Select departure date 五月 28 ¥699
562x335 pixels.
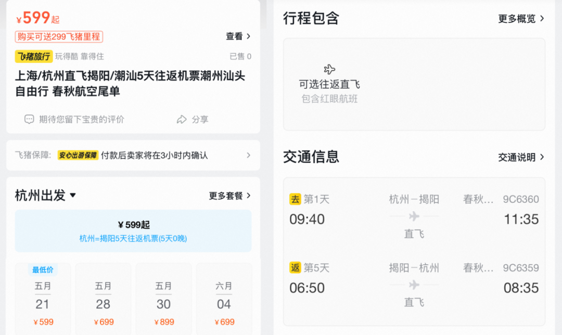click(103, 299)
